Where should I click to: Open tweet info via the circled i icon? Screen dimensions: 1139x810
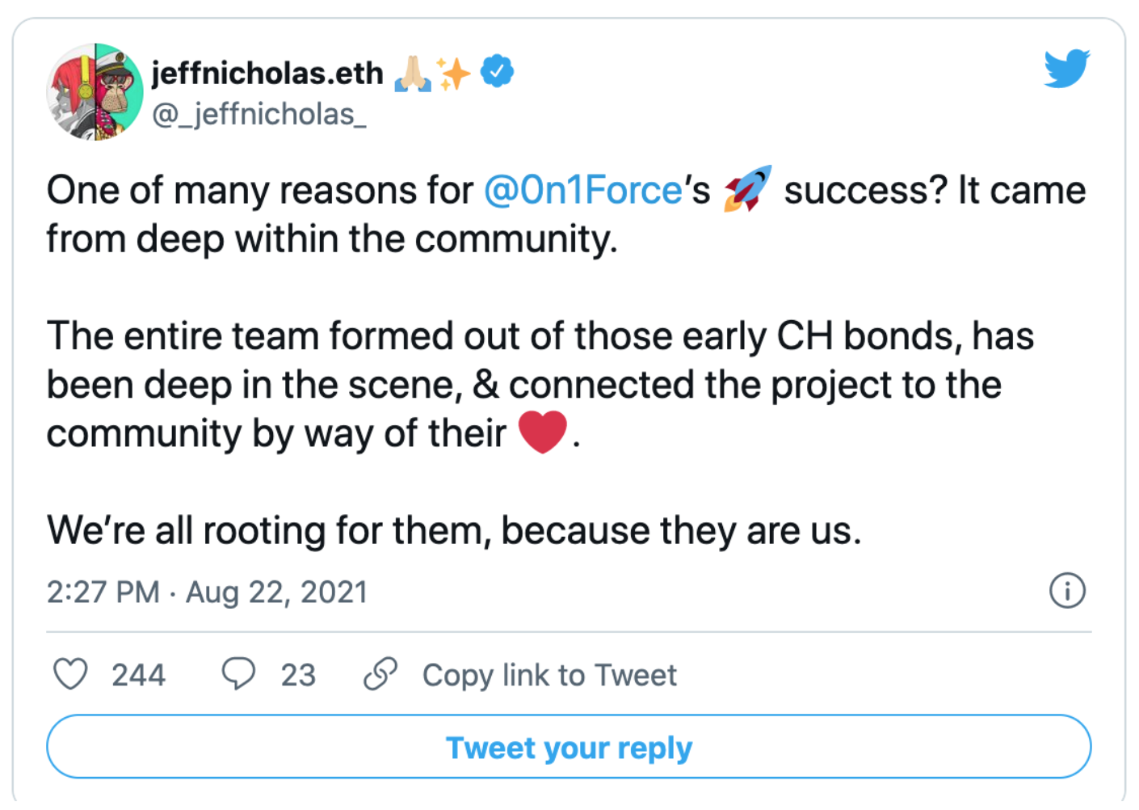click(x=1067, y=592)
